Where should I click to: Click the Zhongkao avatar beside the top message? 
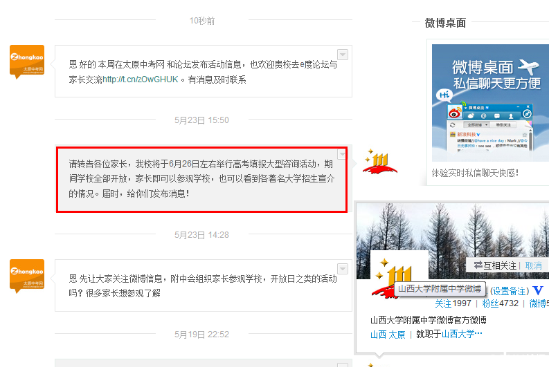[27, 62]
